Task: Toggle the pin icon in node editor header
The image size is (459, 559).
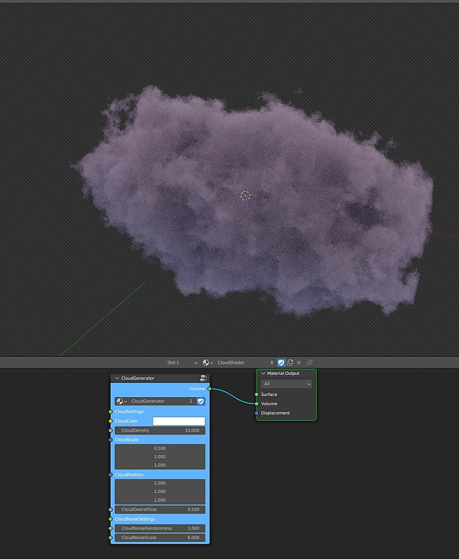Action: pos(309,363)
